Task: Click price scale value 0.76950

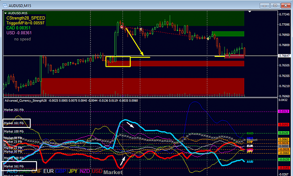Action: [x=285, y=35]
